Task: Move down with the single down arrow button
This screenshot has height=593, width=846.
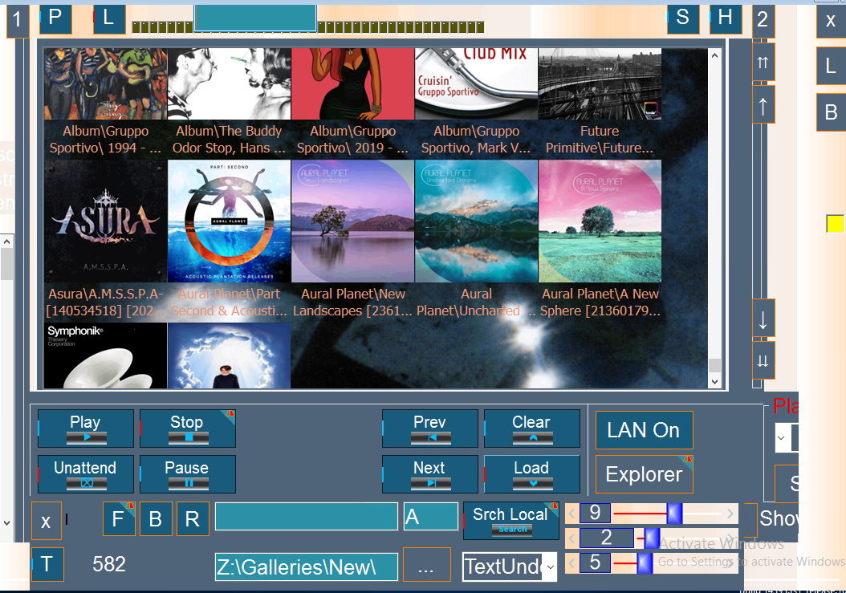Action: point(763,319)
